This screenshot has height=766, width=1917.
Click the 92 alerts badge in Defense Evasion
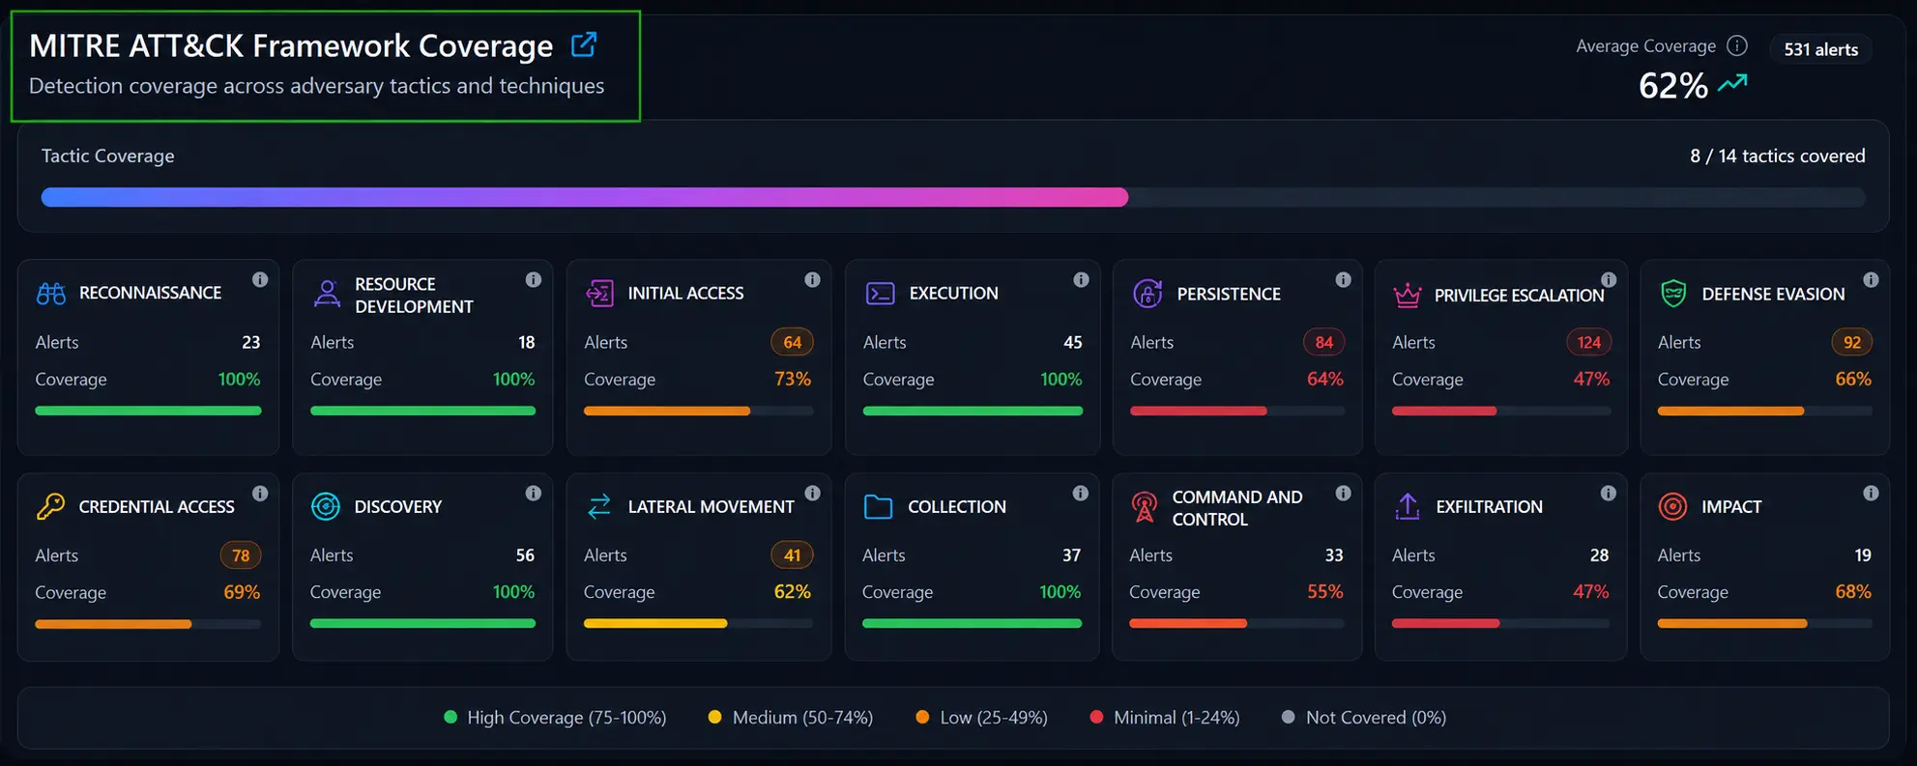point(1852,342)
